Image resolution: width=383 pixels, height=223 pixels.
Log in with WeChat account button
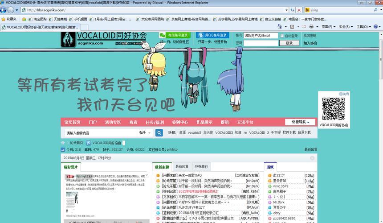point(175,35)
